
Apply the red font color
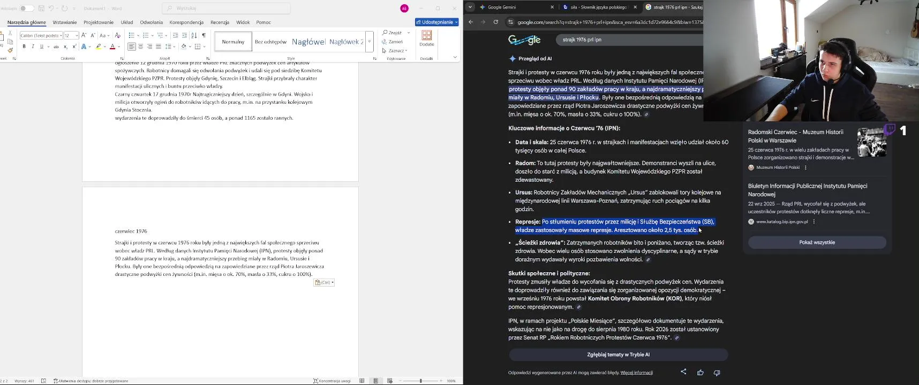(x=112, y=47)
